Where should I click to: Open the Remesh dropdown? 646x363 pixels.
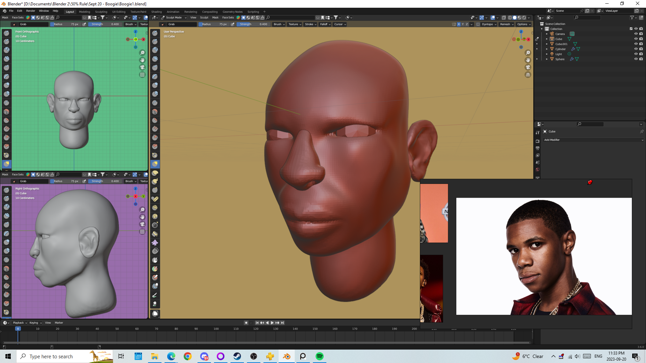pyautogui.click(x=507, y=24)
